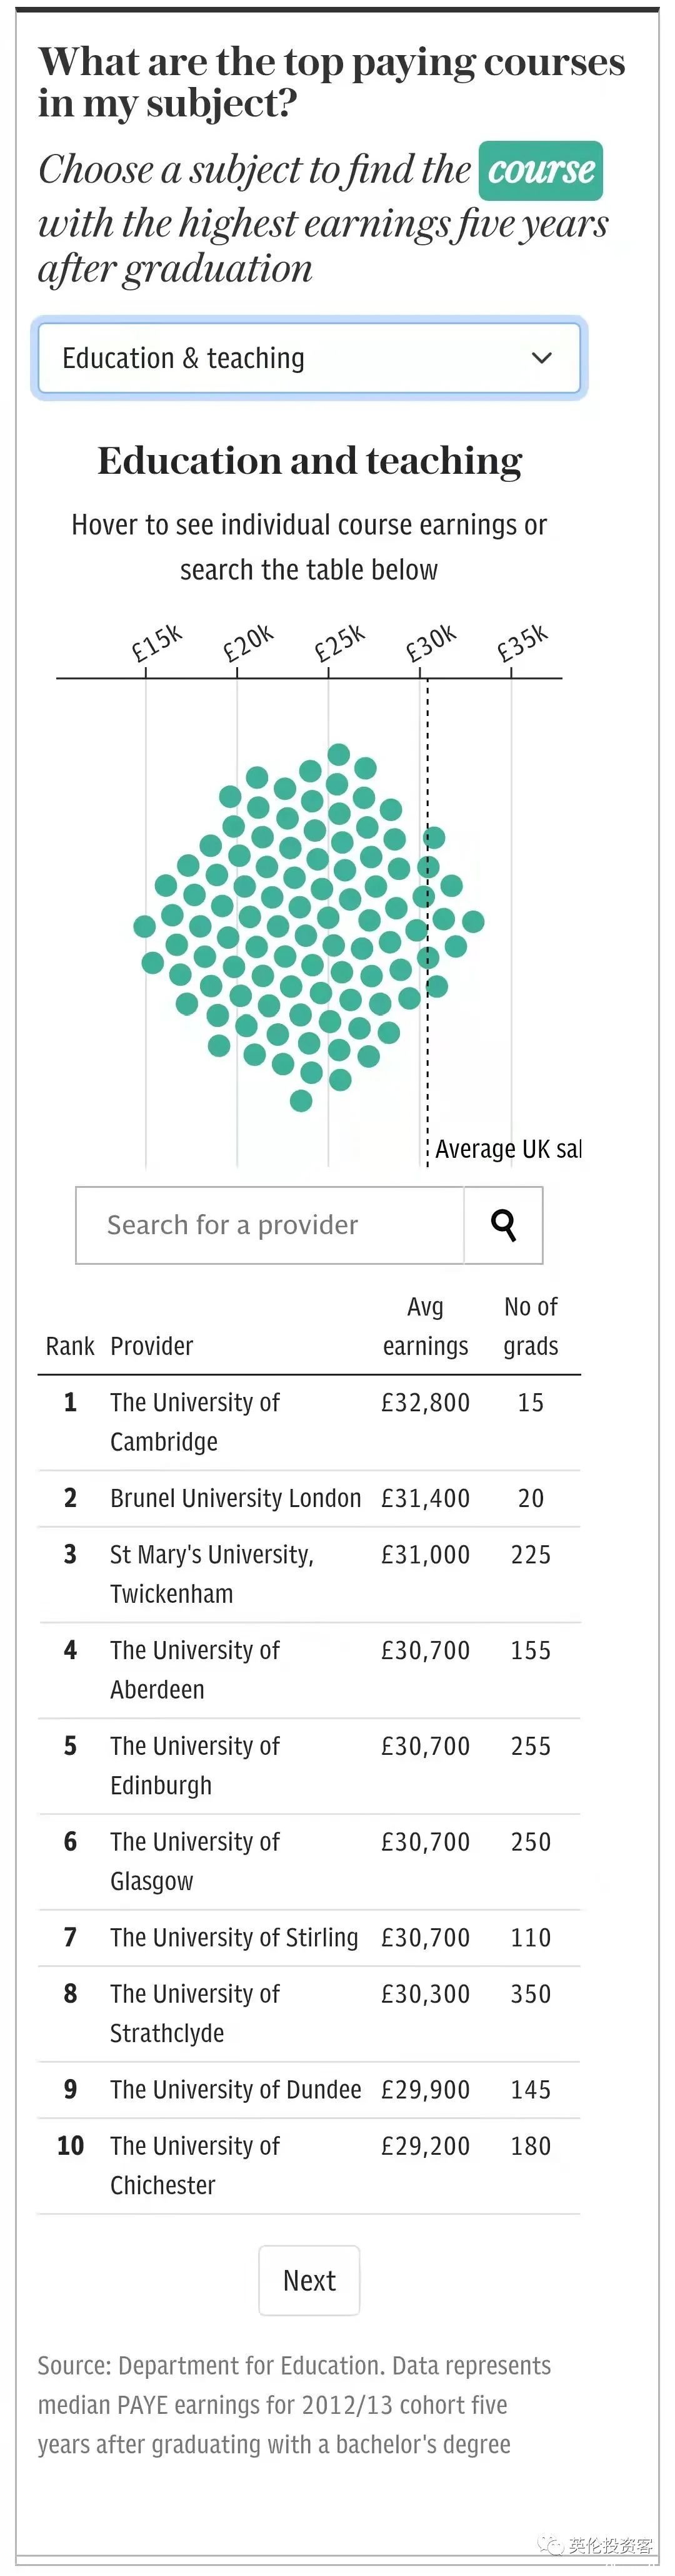Screen dimensions: 675x2576
Task: Click the Avg earnings column header
Action: [426, 1326]
